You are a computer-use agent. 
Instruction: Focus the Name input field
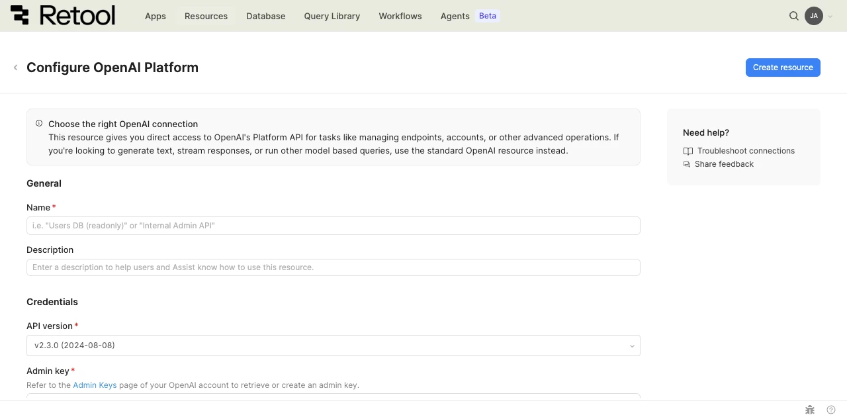[334, 226]
